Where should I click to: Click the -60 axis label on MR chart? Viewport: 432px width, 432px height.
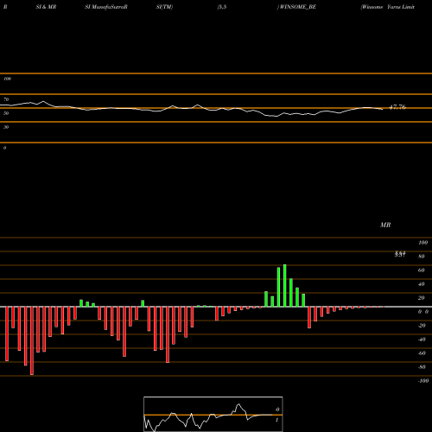tap(422, 353)
